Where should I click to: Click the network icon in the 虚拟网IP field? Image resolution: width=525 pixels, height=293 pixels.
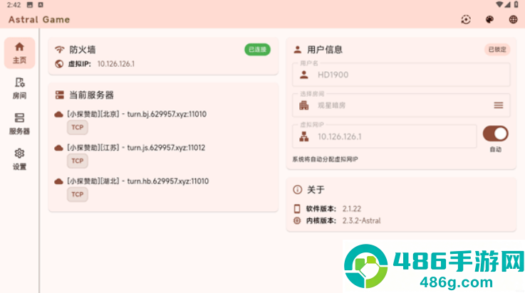pos(303,137)
